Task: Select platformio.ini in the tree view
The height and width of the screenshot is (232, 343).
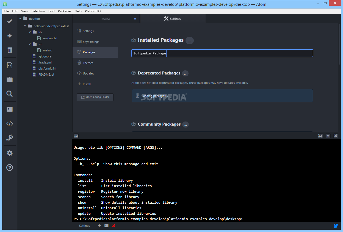Action: click(x=47, y=68)
